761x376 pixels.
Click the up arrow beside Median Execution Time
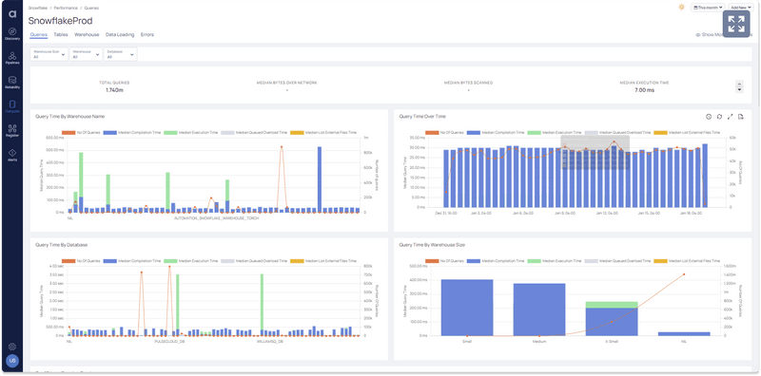(739, 83)
